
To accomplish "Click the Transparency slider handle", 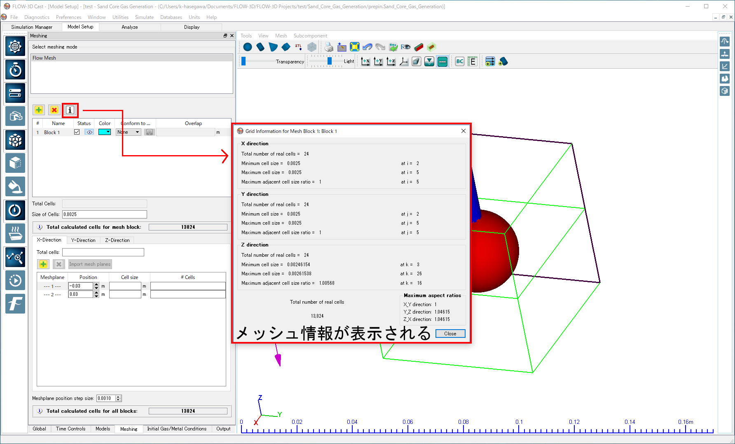I will point(243,61).
